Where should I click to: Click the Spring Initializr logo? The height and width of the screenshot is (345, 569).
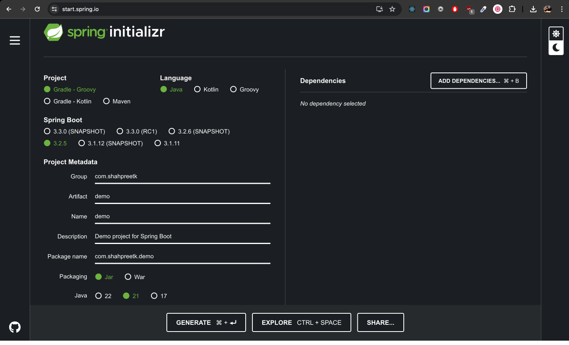[x=104, y=32]
